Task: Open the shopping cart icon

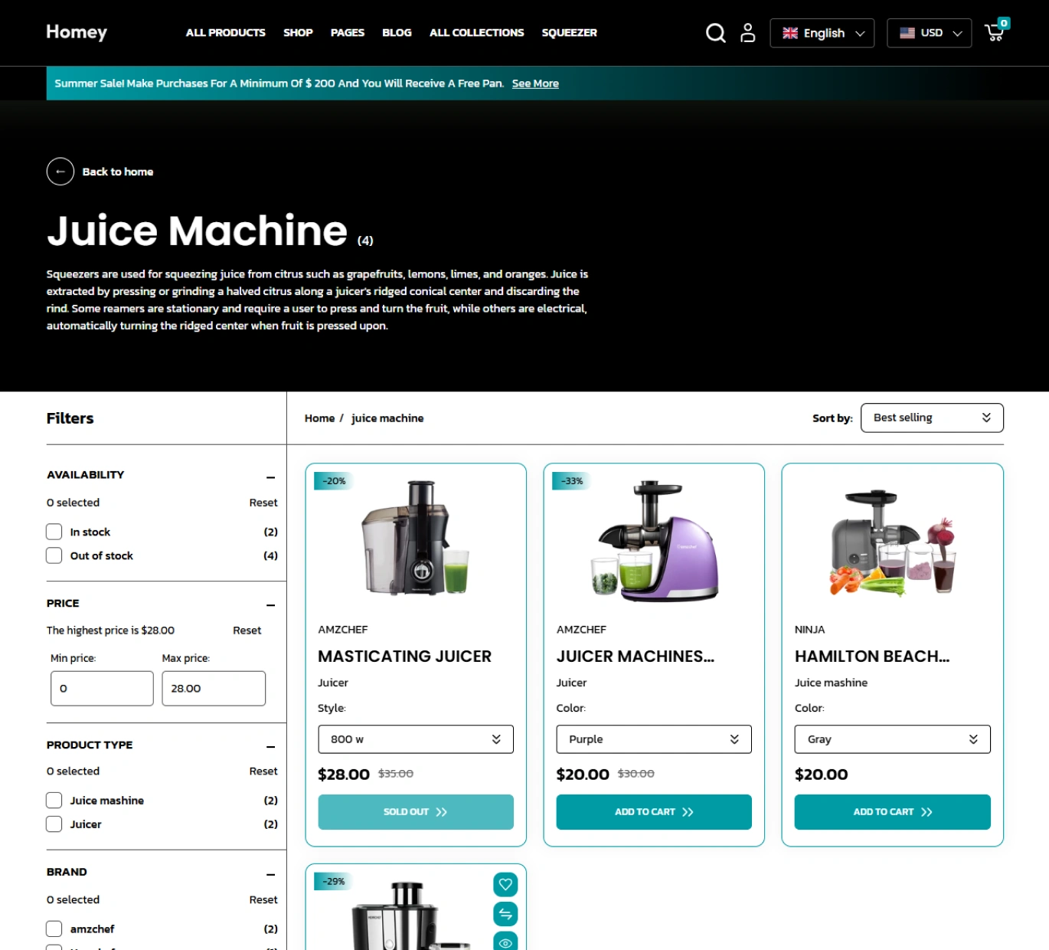Action: [x=995, y=32]
